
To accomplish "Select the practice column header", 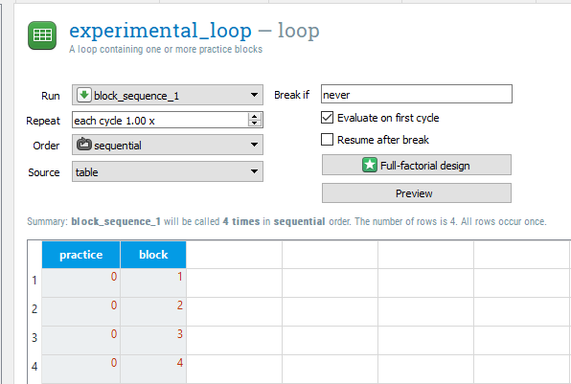I will click(80, 255).
